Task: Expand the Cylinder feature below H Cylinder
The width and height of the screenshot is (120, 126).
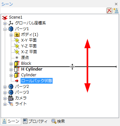Action: tap(11, 75)
